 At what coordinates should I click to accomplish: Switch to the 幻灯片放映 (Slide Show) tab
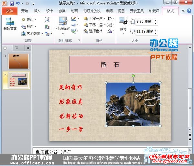(x=92, y=11)
